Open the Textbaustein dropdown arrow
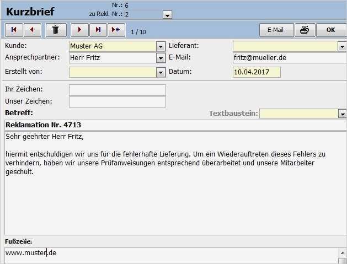The height and width of the screenshot is (264, 347). click(343, 114)
